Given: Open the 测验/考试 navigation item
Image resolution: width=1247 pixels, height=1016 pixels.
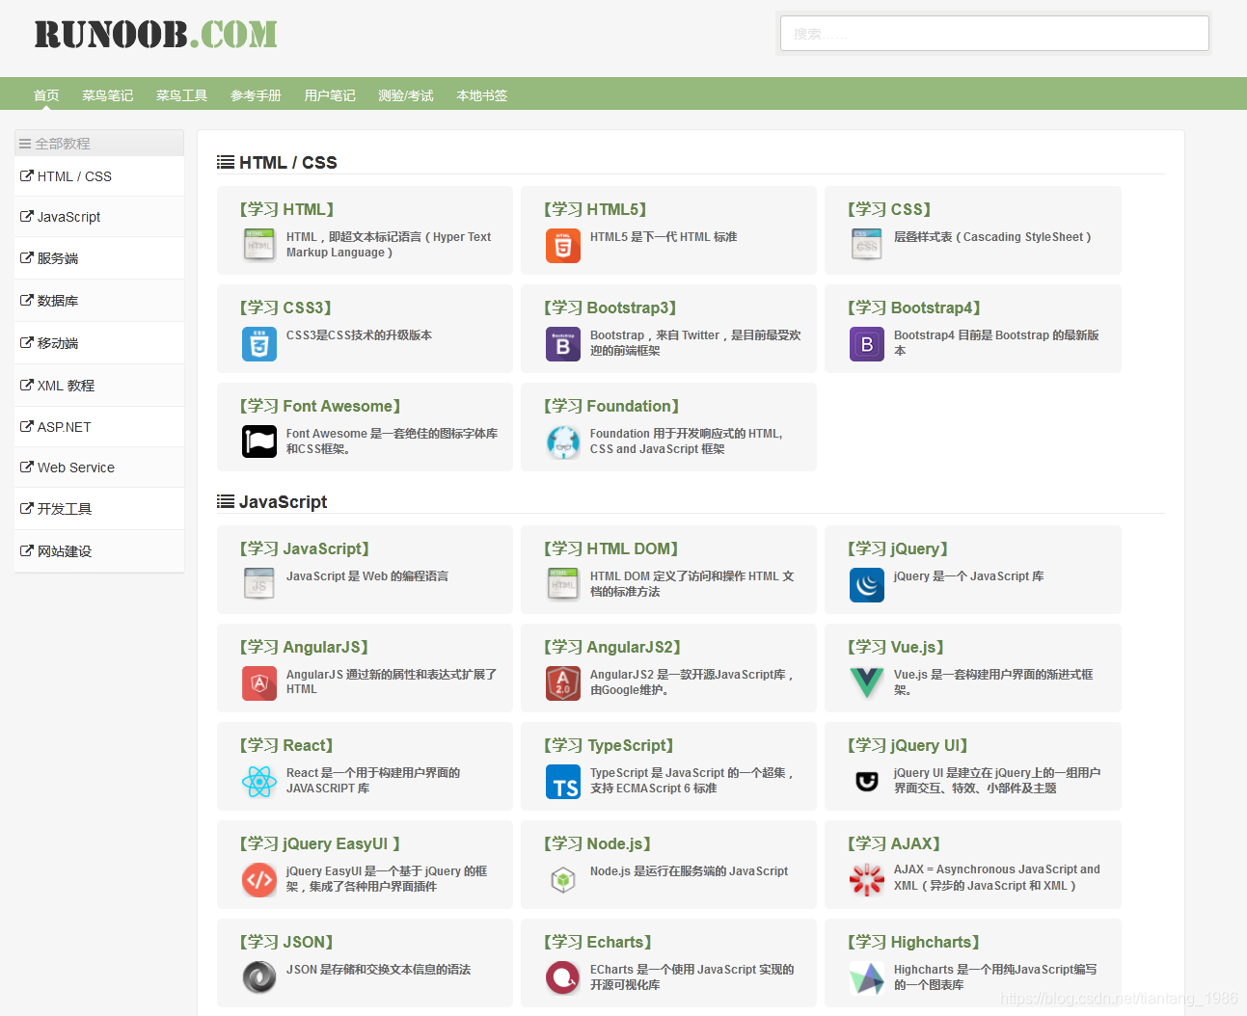Looking at the screenshot, I should coord(406,95).
